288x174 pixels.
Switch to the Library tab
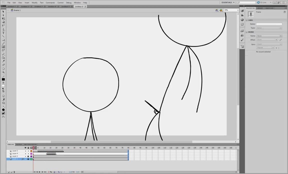pos(260,8)
